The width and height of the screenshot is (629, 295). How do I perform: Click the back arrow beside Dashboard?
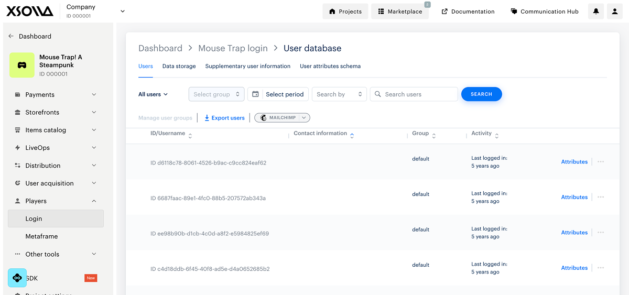[x=11, y=36]
